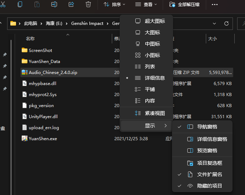
Task: Click Genshin Impact breadcrumb segment
Action: tap(87, 23)
